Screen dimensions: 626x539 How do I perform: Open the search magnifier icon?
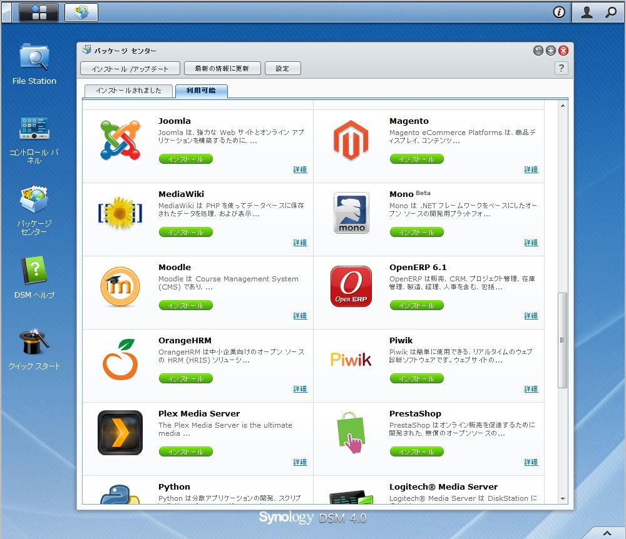610,13
